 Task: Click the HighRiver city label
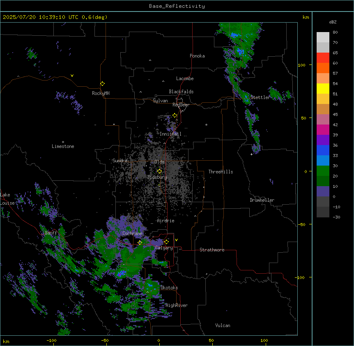pyautogui.click(x=177, y=305)
